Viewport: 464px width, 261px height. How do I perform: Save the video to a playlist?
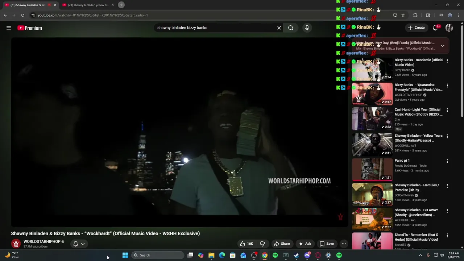(326, 244)
